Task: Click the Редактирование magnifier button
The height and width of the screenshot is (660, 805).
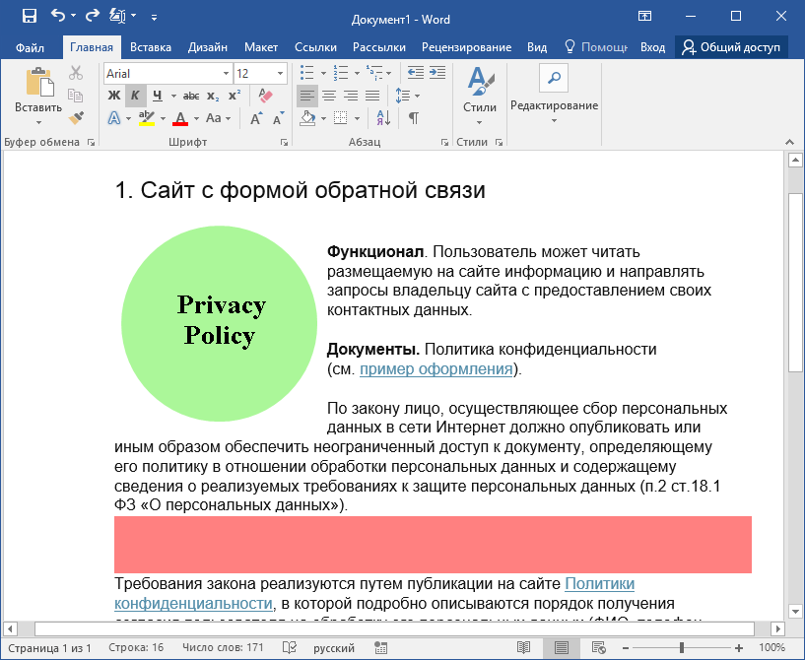Action: click(554, 78)
